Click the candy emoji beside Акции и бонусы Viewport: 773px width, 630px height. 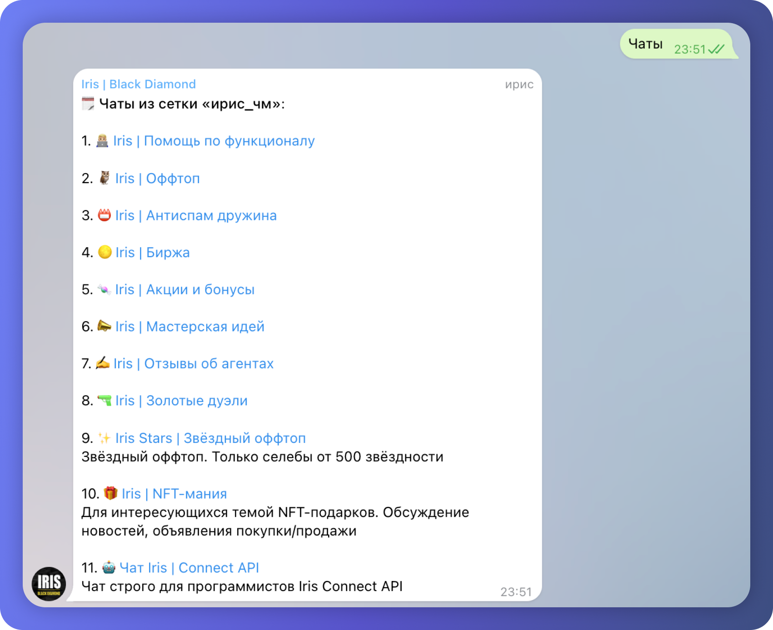coord(105,289)
